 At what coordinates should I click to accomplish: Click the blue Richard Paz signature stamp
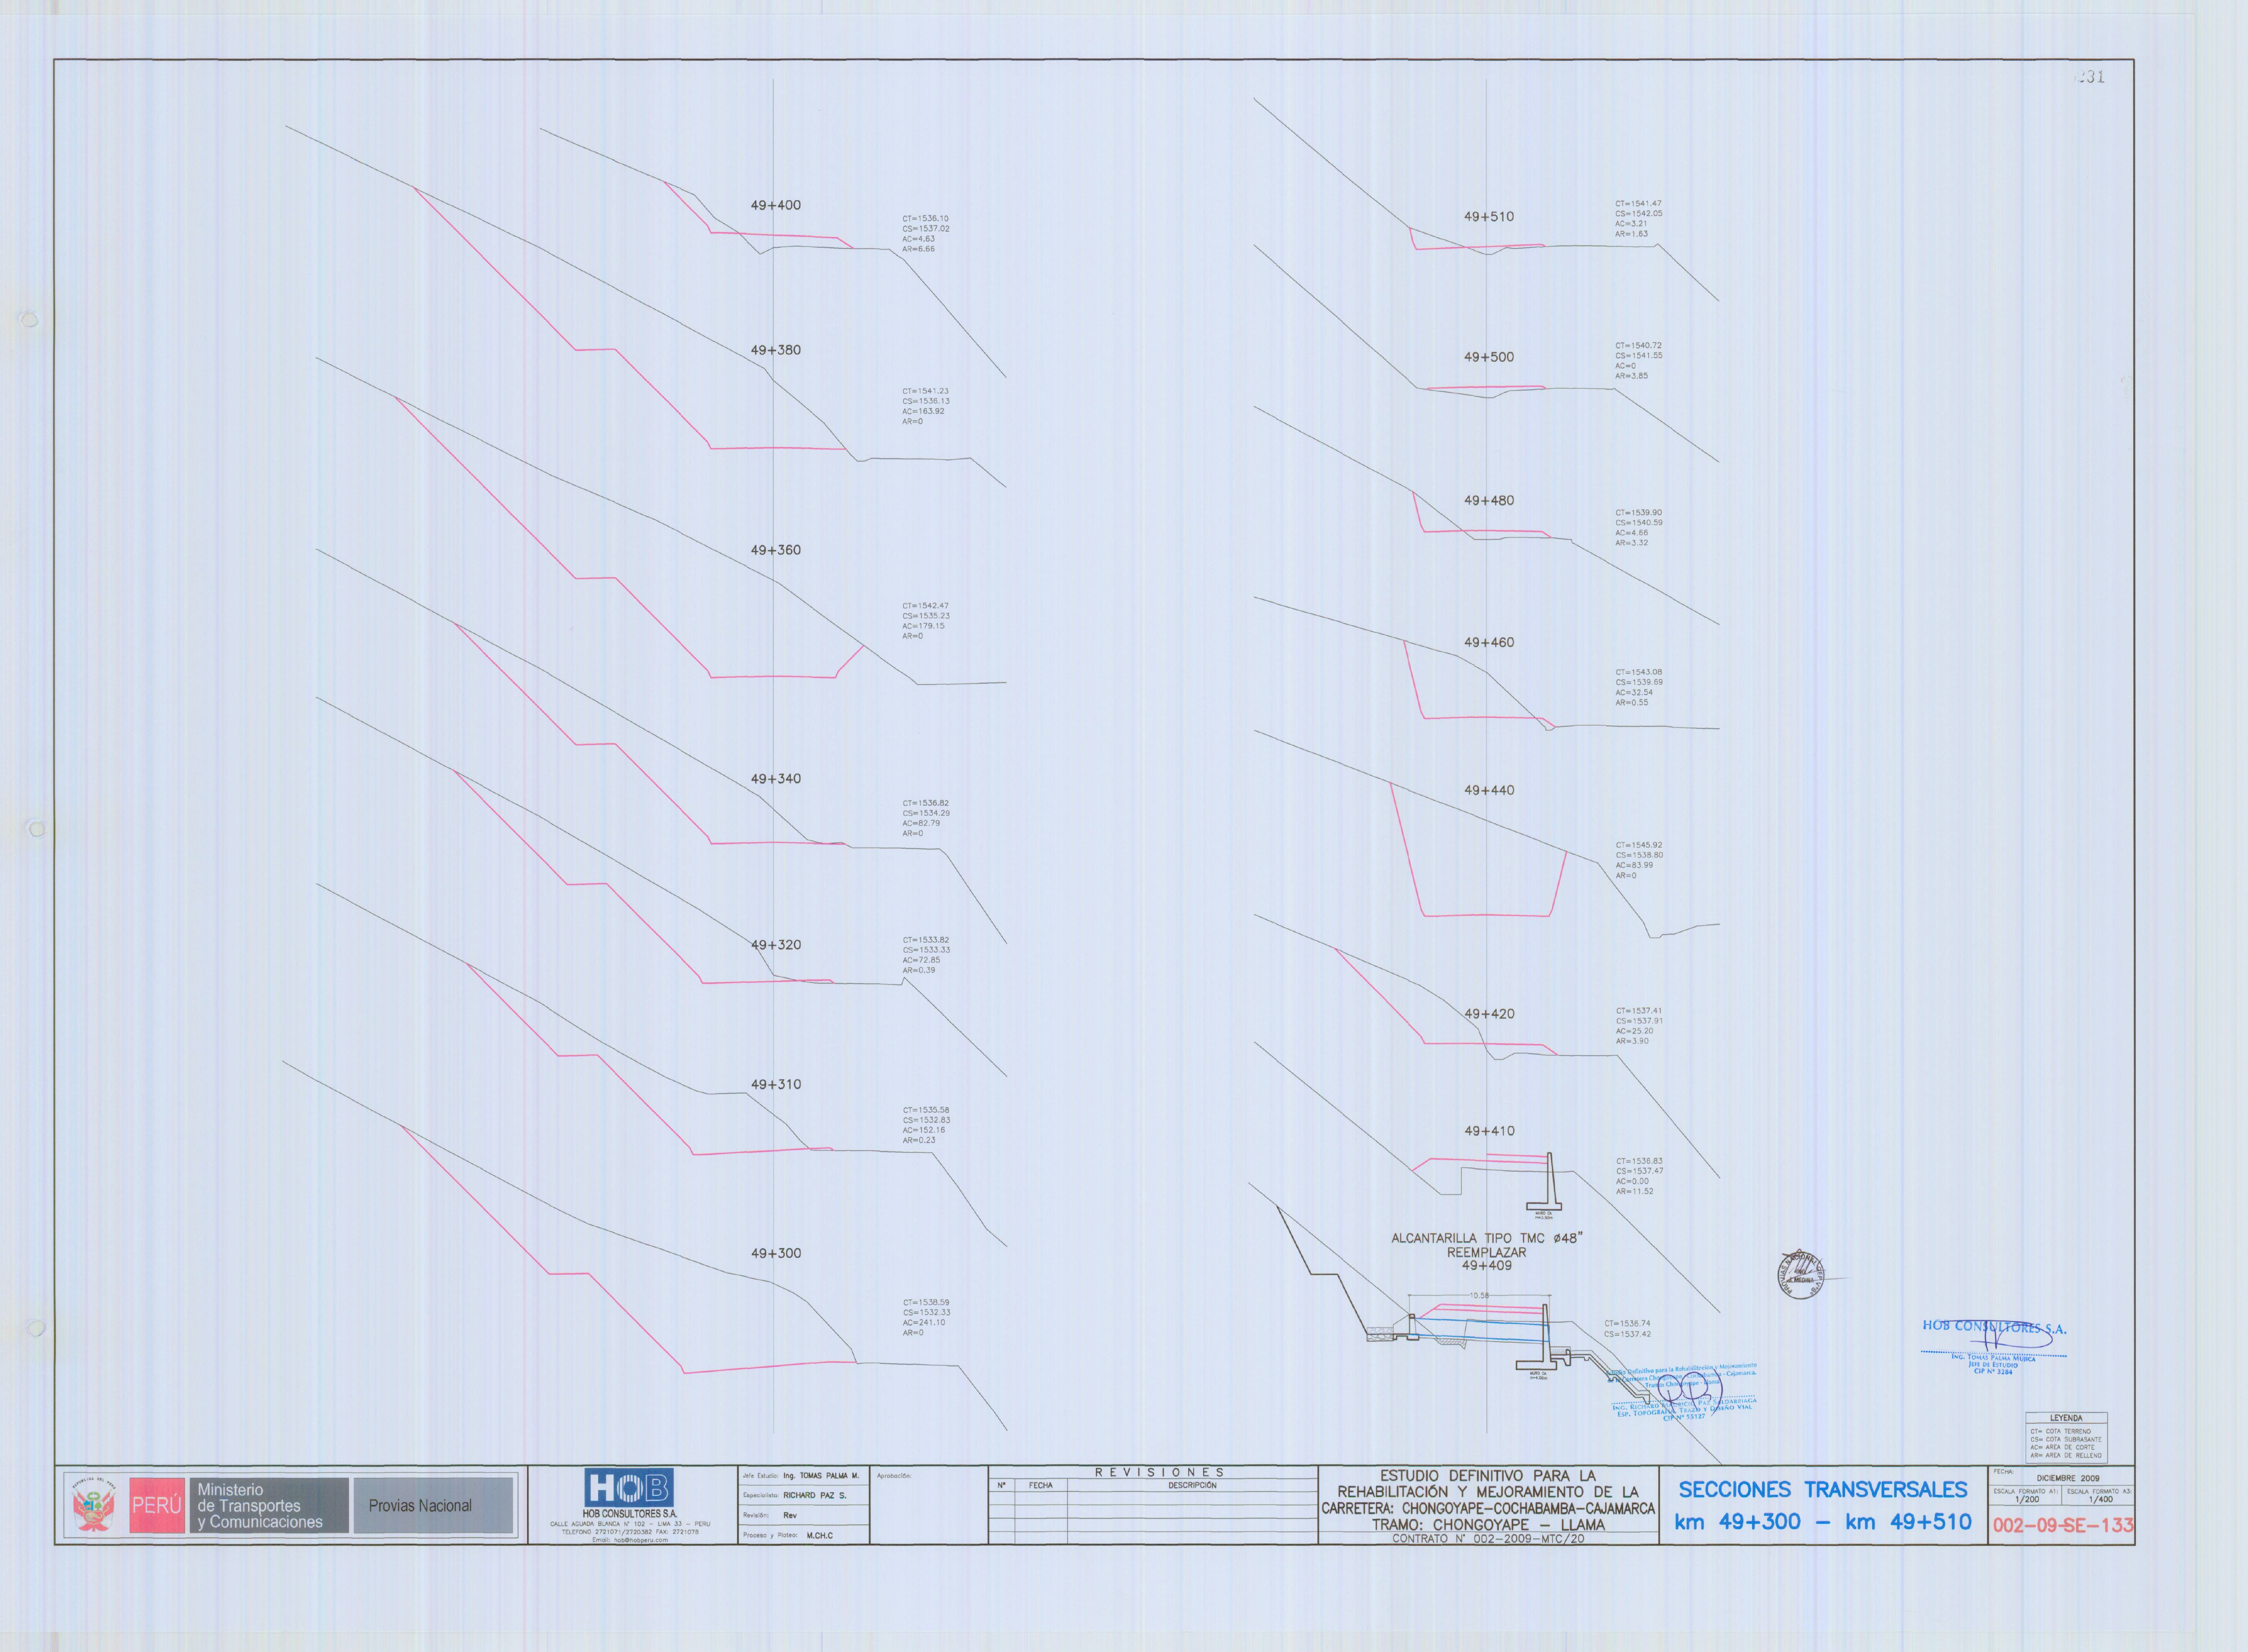click(1684, 1392)
